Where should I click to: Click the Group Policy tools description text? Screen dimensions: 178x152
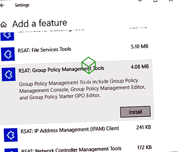pyautogui.click(x=82, y=89)
